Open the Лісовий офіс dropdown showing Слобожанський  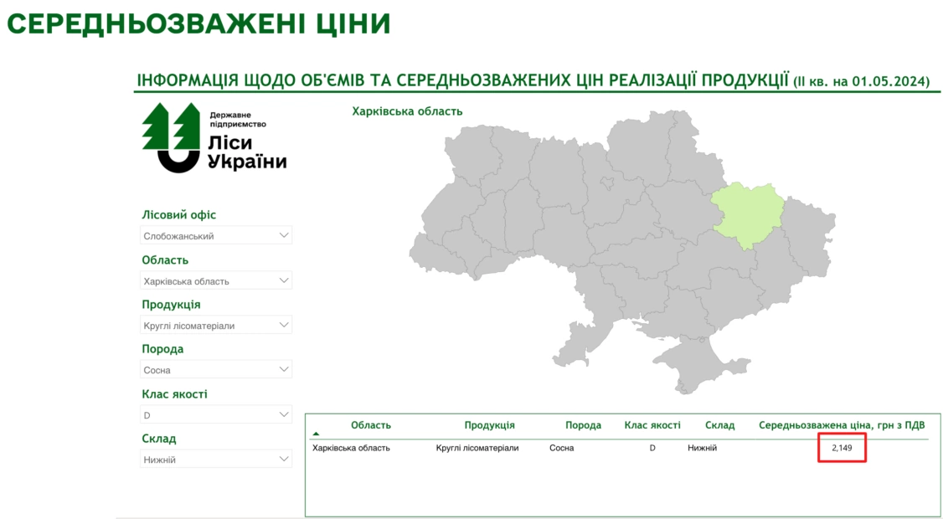tap(216, 236)
